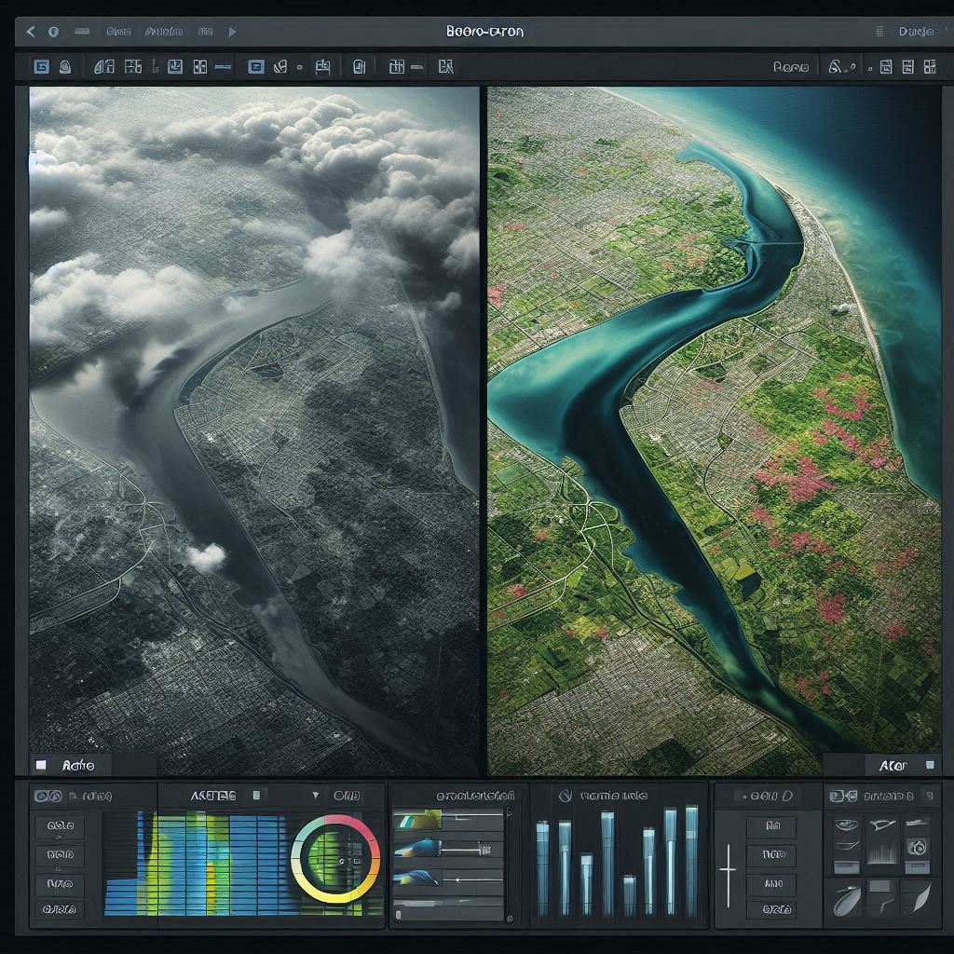
Task: Open the info icon beside the navigation arrows
Action: (x=53, y=32)
